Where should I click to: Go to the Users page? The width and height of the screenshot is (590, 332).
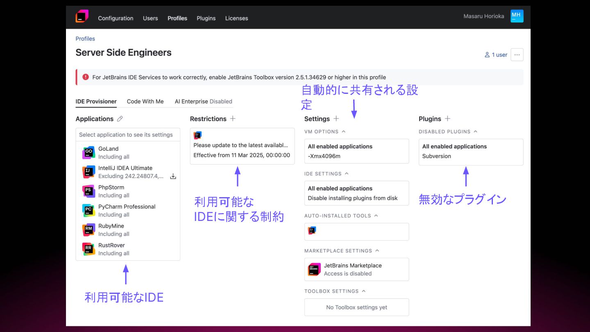click(150, 18)
